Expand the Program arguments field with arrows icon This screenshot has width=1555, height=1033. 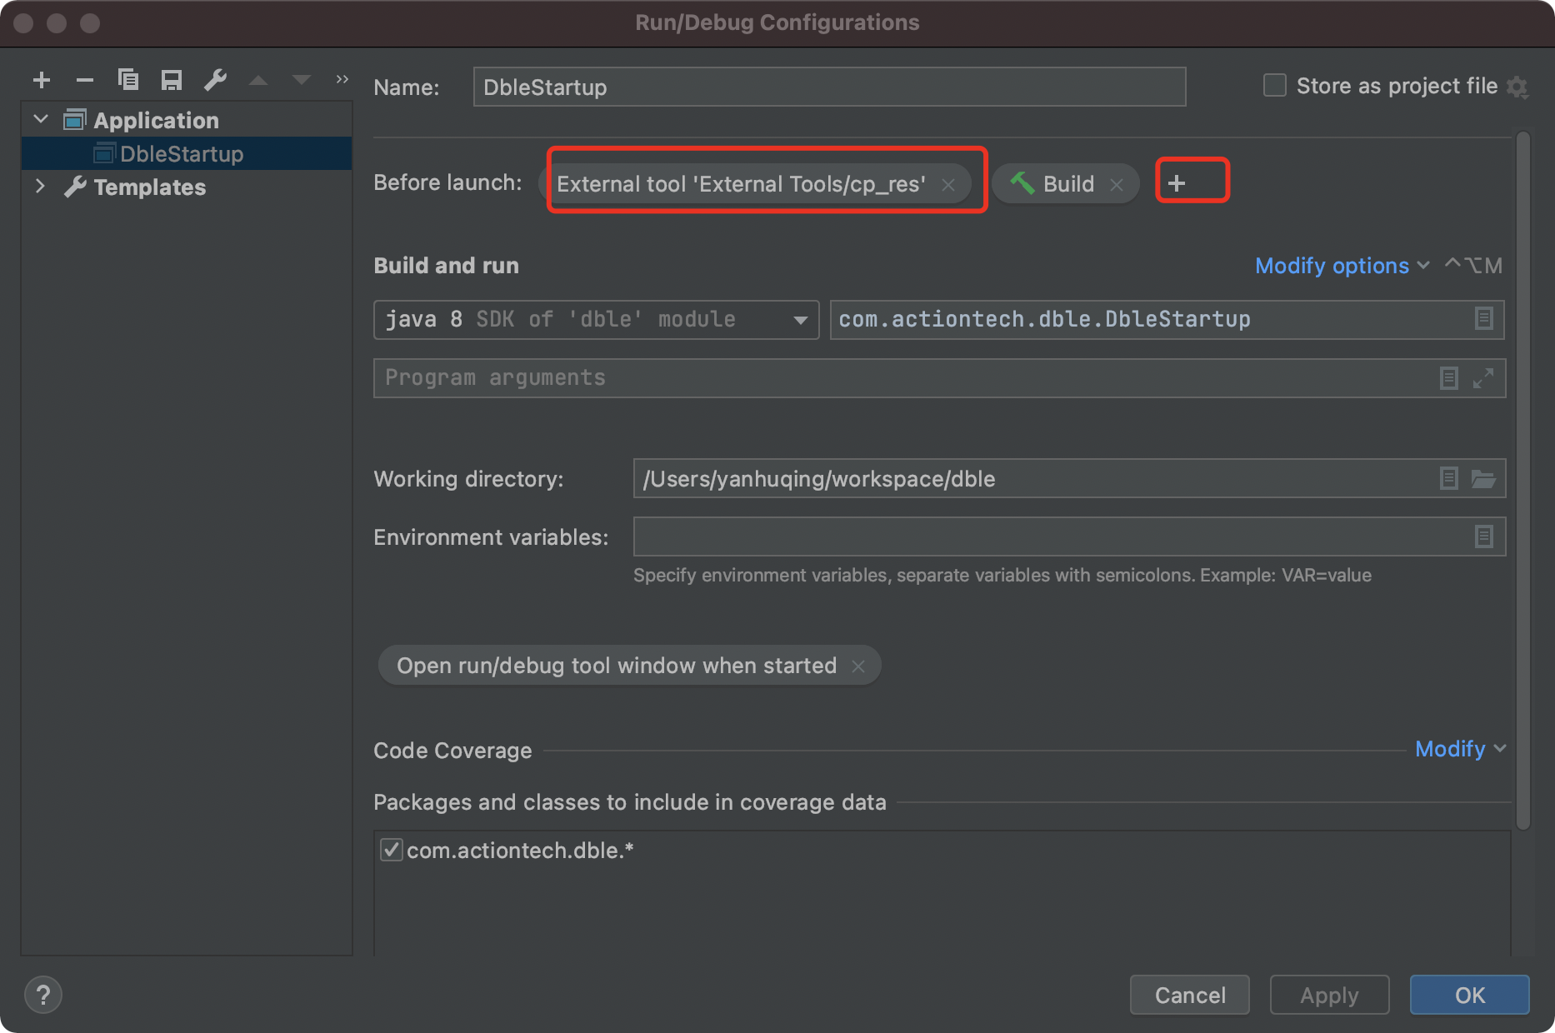point(1483,378)
